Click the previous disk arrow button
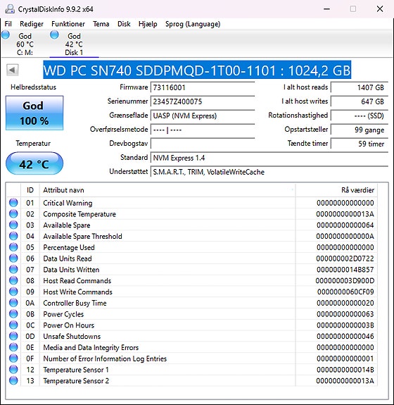 (13, 70)
